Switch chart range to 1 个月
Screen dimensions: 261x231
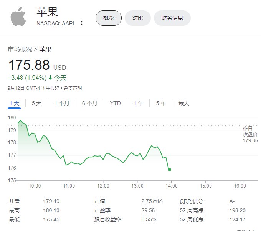[62, 103]
